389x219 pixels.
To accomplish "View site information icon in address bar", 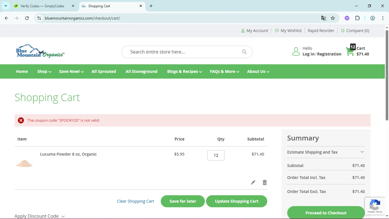I will click(x=39, y=18).
